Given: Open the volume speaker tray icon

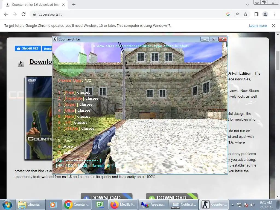Looking at the screenshot, I should click(252, 205).
